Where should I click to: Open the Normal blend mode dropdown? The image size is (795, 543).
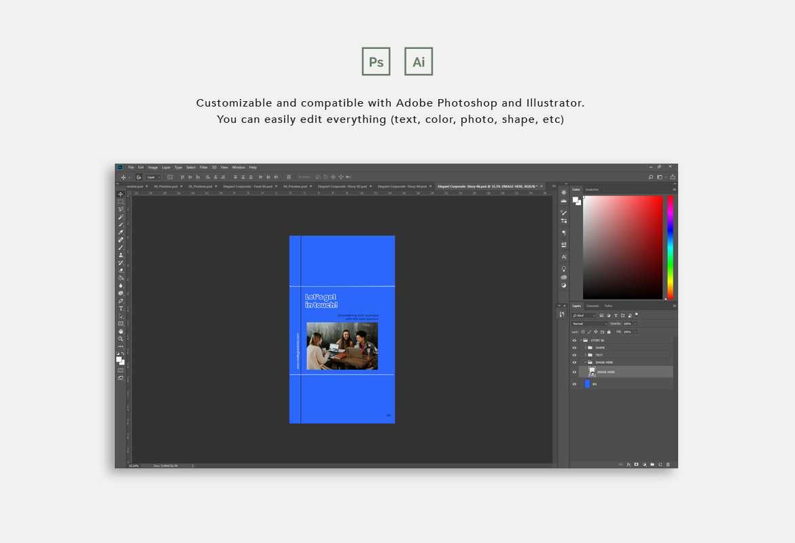point(589,324)
